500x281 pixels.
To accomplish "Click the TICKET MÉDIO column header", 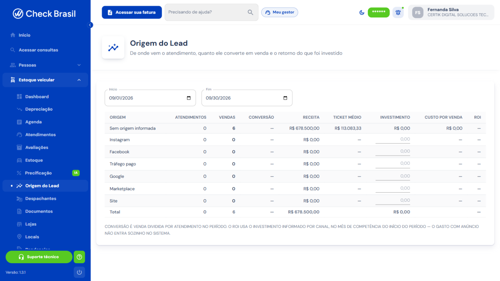I will [347, 117].
